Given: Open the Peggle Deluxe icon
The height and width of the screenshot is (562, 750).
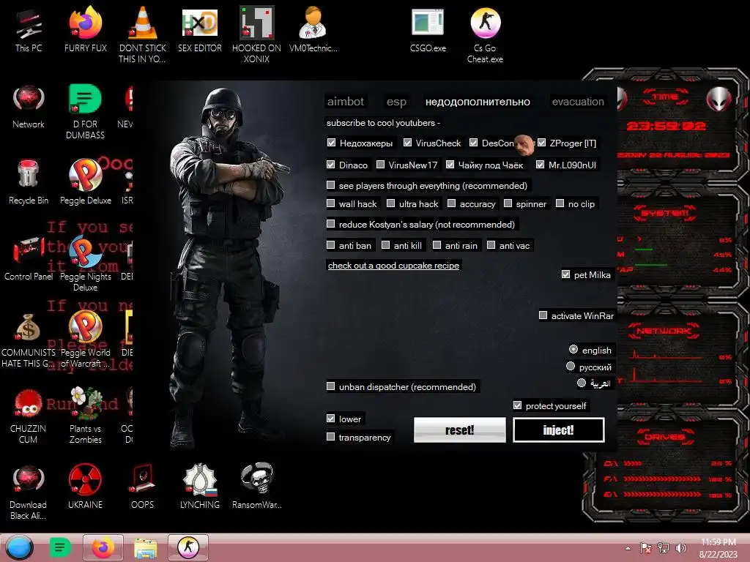Looking at the screenshot, I should point(85,182).
